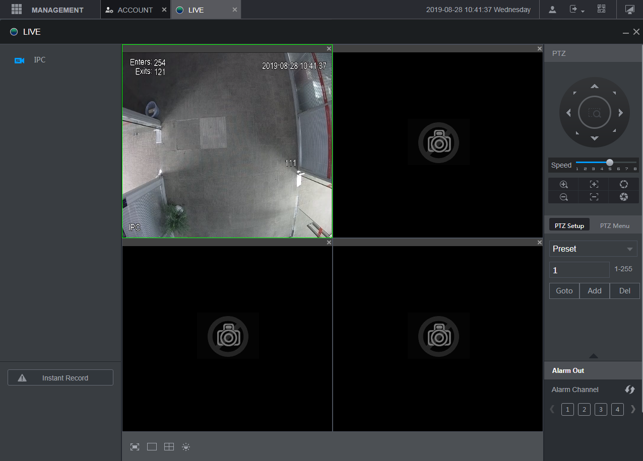The width and height of the screenshot is (643, 461).
Task: Close the LIVE tab
Action: tap(235, 10)
